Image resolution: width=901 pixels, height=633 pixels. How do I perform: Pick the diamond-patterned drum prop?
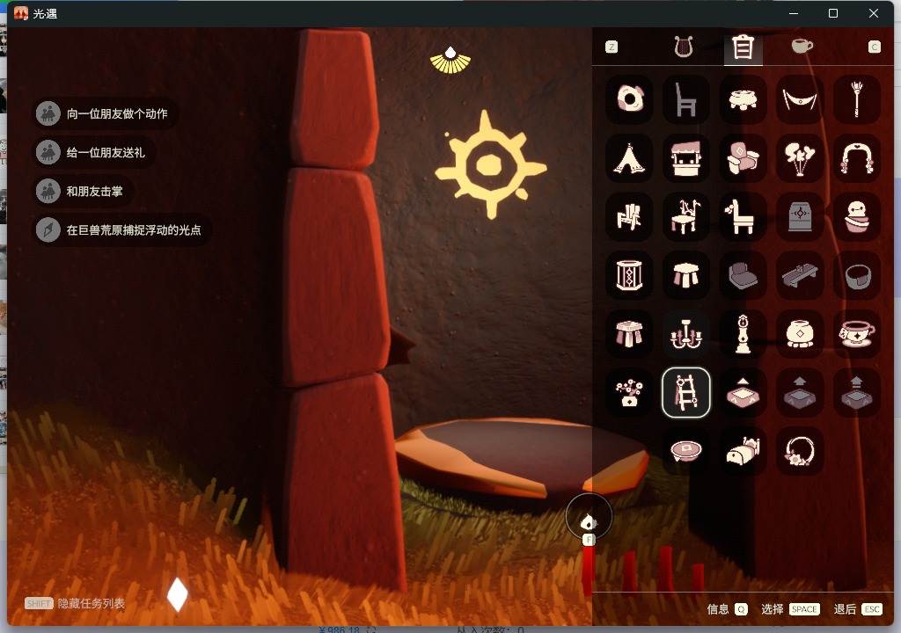point(629,275)
